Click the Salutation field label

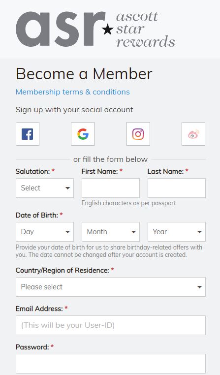coord(33,171)
